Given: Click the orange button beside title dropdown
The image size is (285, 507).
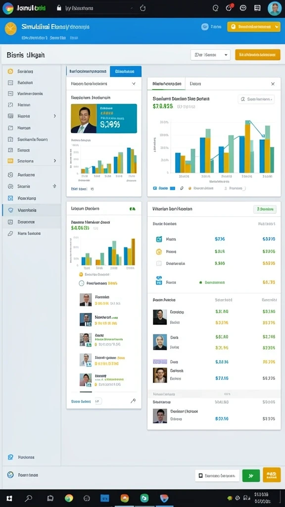Looking at the screenshot, I should [x=257, y=55].
